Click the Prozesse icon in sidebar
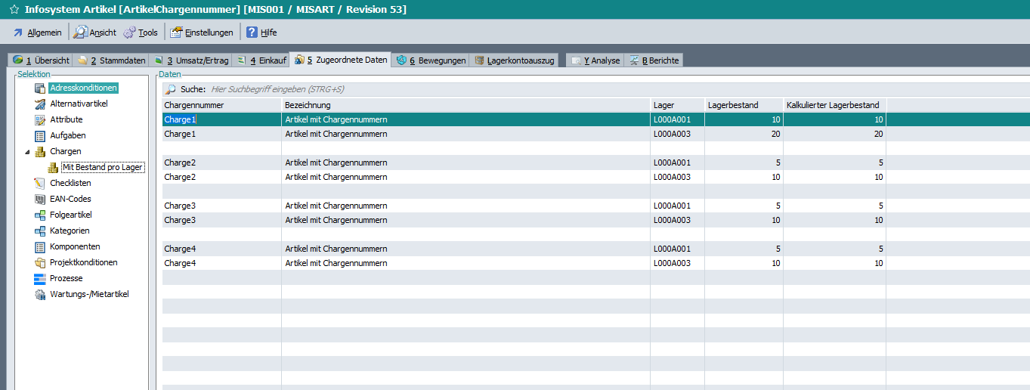This screenshot has height=390, width=1030. tap(40, 279)
